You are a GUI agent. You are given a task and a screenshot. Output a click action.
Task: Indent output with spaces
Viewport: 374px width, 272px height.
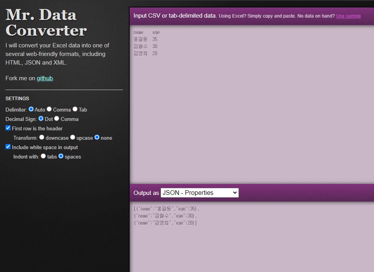pos(61,156)
